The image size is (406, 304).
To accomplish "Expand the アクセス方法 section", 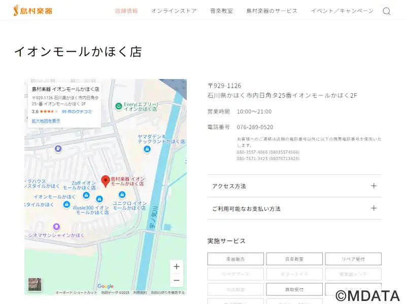I will tap(294, 186).
